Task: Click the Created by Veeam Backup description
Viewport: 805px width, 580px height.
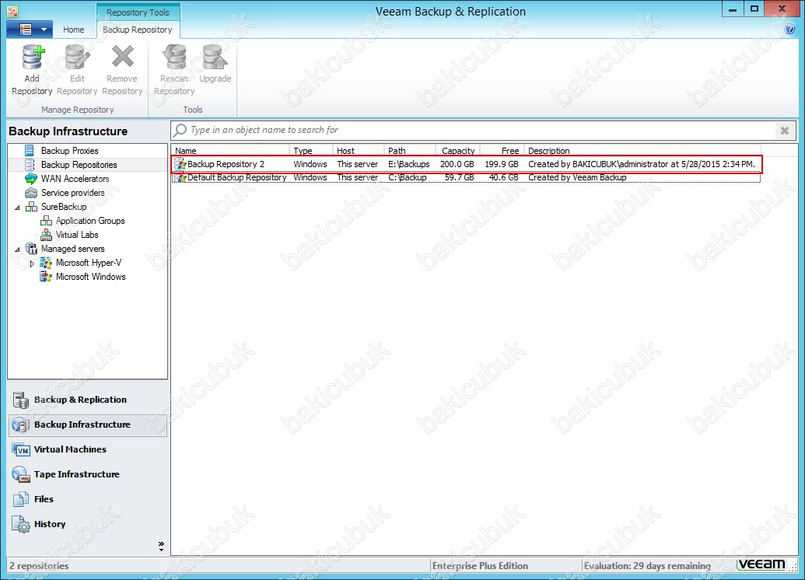Action: click(577, 177)
